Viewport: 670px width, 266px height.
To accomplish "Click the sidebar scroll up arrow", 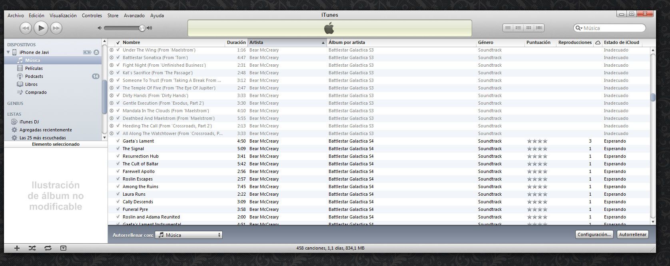I will tap(105, 42).
